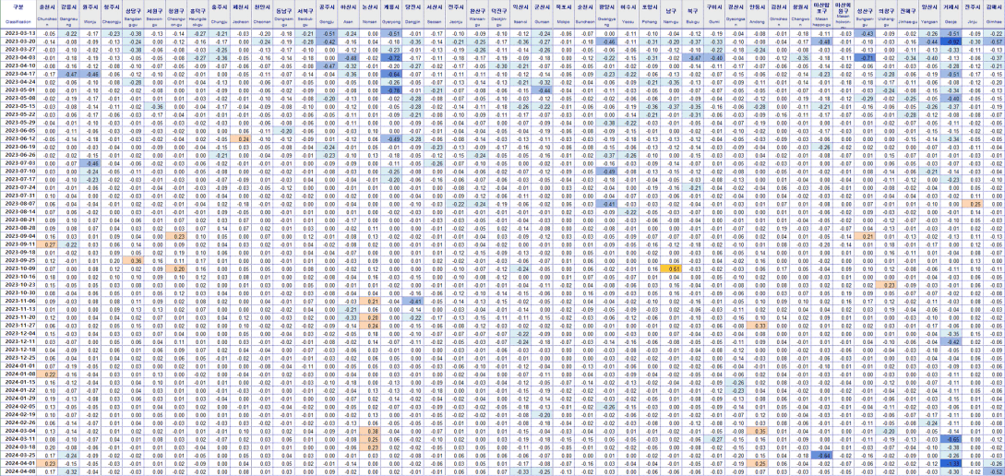Select the Gyeongsan column header
Viewport: 1005px width, 476px height.
tap(735, 15)
